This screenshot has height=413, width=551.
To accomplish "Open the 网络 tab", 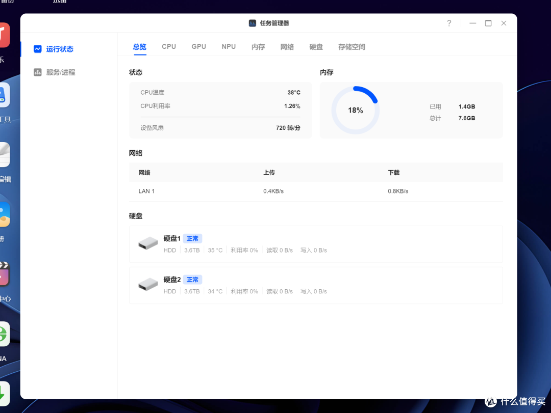I will (287, 47).
